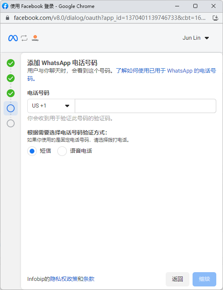This screenshot has width=223, height=290.
Task: Expand the Jun Lin account menu
Action: [196, 38]
